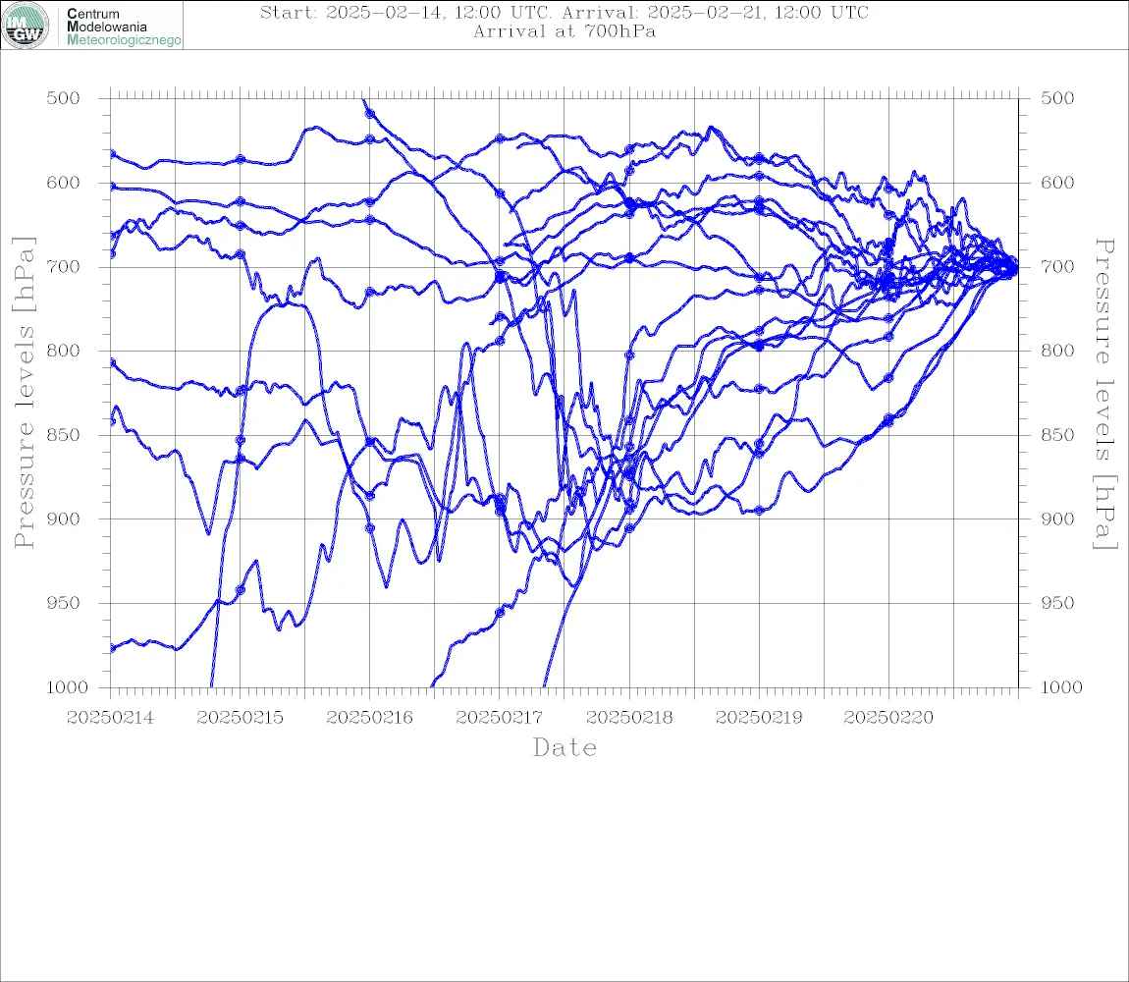
Task: Click the left axis 1000 tick label
Action: click(68, 687)
